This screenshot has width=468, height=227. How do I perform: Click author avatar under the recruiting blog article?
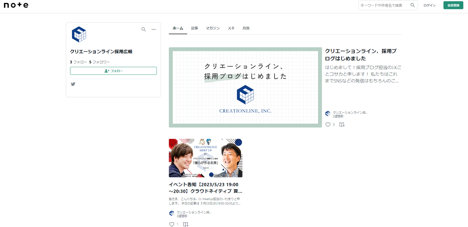328,114
